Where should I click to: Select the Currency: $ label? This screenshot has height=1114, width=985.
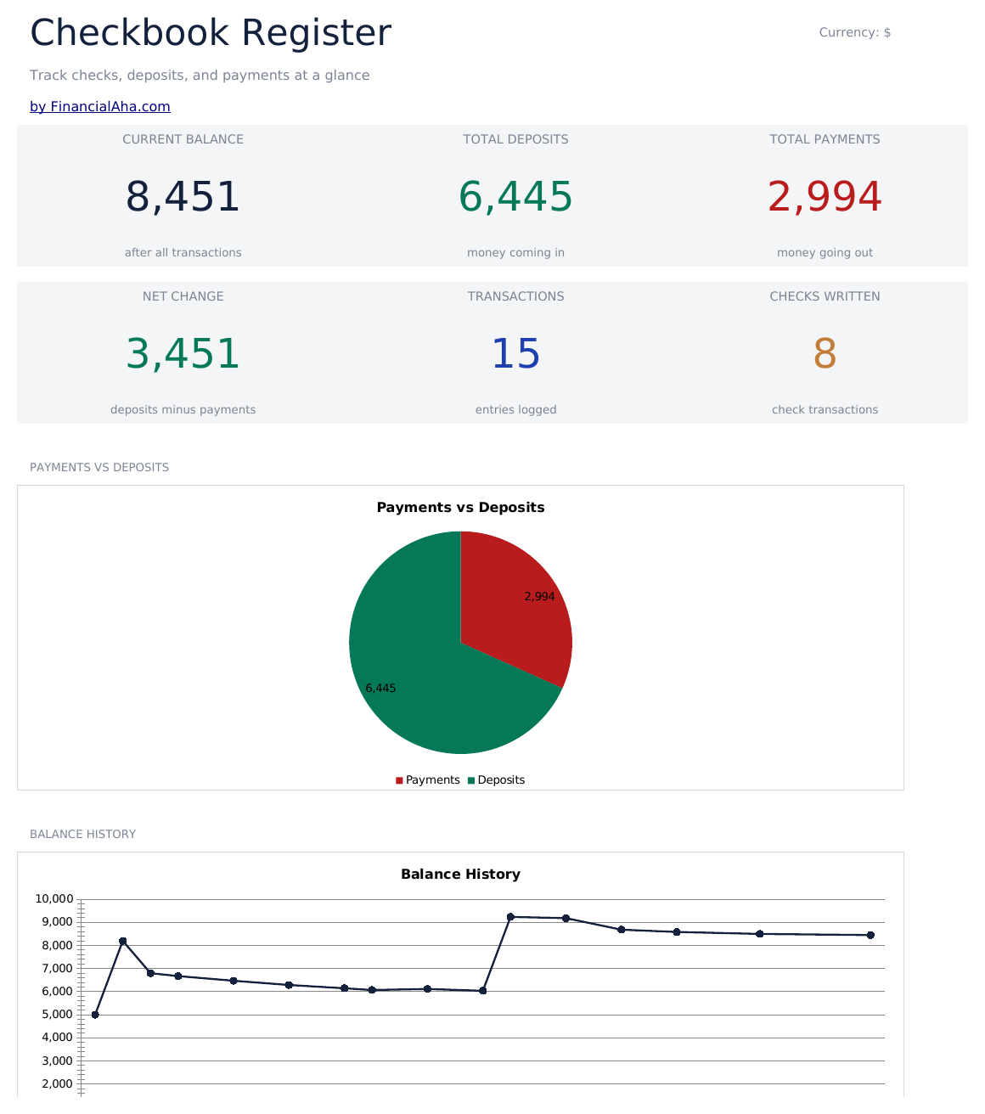click(854, 32)
